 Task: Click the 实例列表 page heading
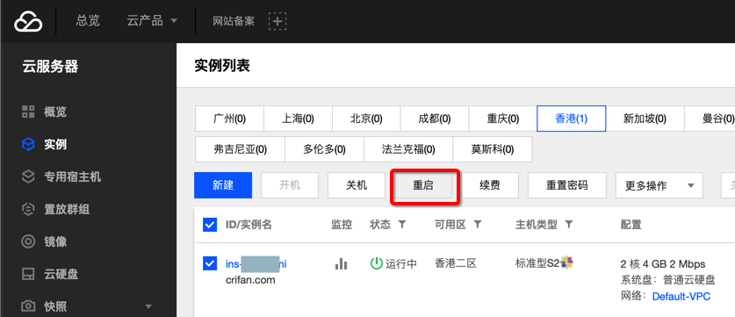click(x=222, y=66)
